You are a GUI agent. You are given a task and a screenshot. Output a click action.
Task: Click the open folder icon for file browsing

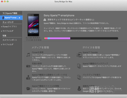pos(28,89)
